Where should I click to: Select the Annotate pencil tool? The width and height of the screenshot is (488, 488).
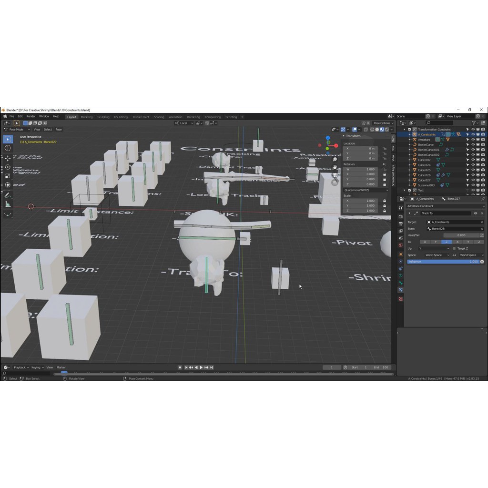pyautogui.click(x=8, y=195)
